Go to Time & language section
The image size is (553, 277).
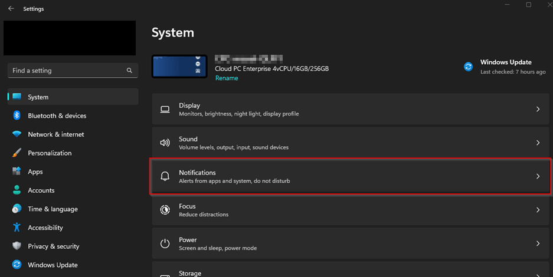tap(53, 209)
